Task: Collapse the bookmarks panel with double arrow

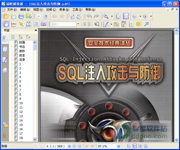Action: pos(36,30)
